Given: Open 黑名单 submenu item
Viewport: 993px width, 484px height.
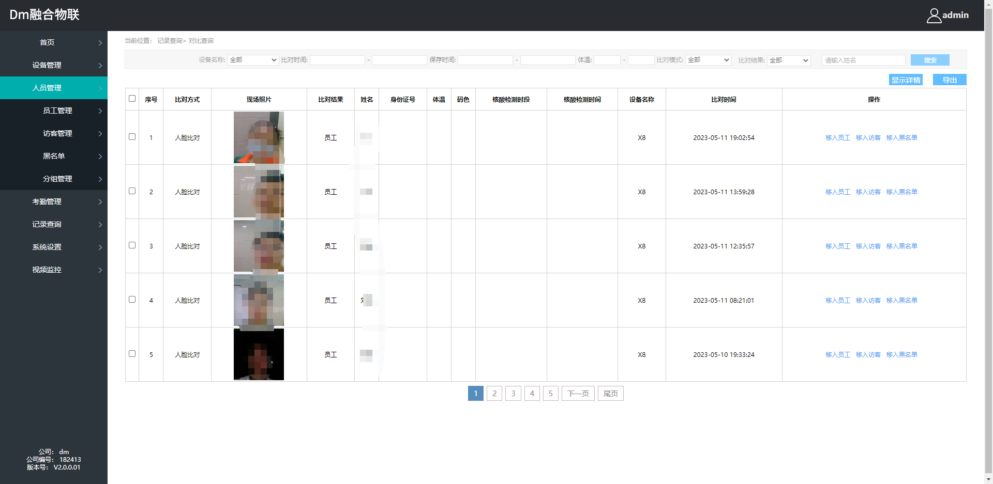Looking at the screenshot, I should 54,156.
